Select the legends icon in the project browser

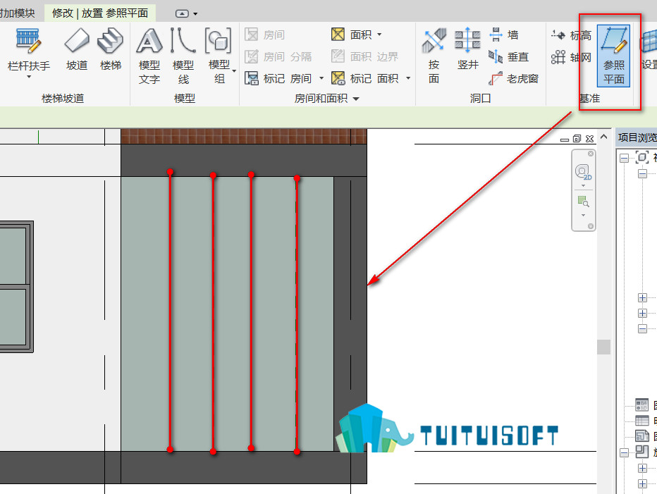642,405
